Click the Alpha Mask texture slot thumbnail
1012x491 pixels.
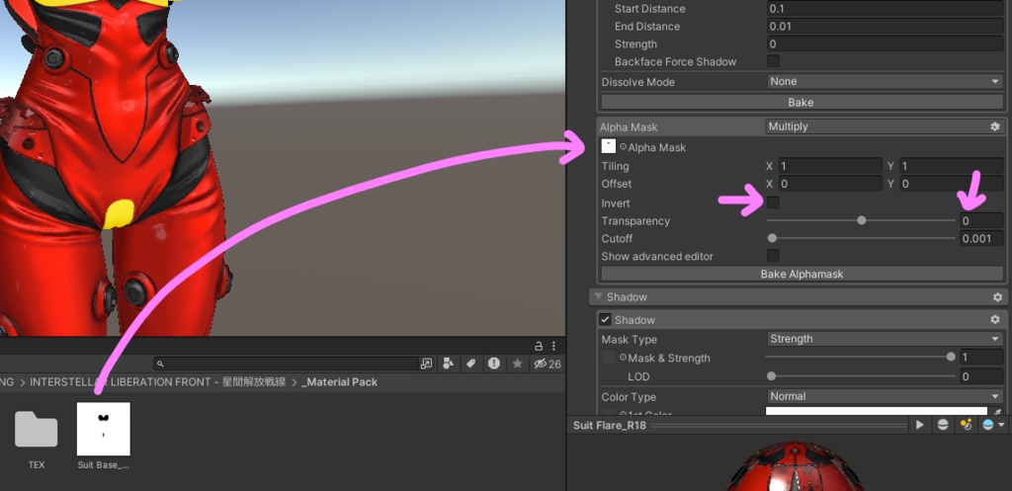pyautogui.click(x=608, y=146)
